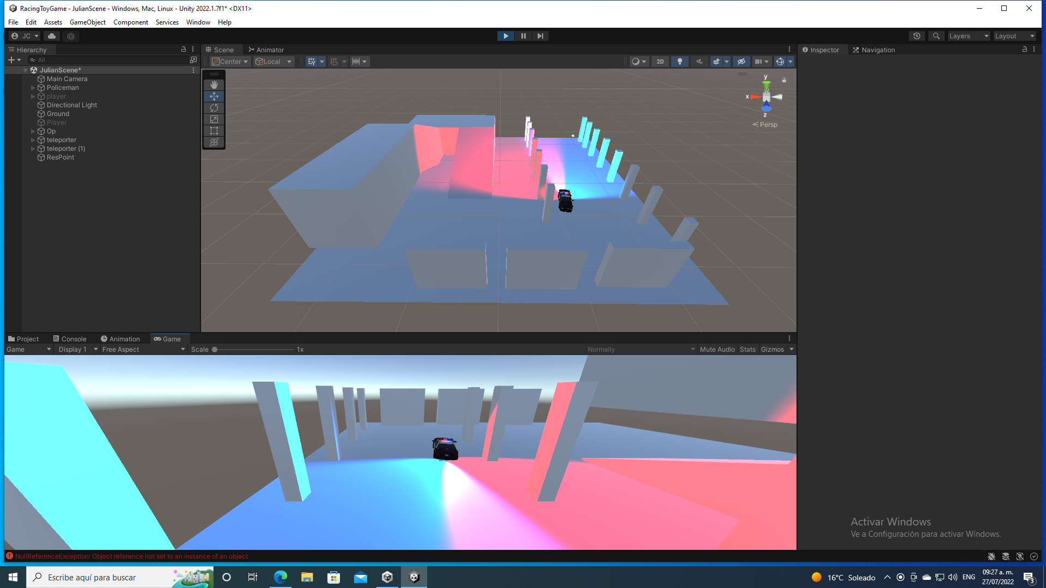Screen dimensions: 1046x588
Task: Open Microsoft Edge from taskbar
Action: coord(281,577)
